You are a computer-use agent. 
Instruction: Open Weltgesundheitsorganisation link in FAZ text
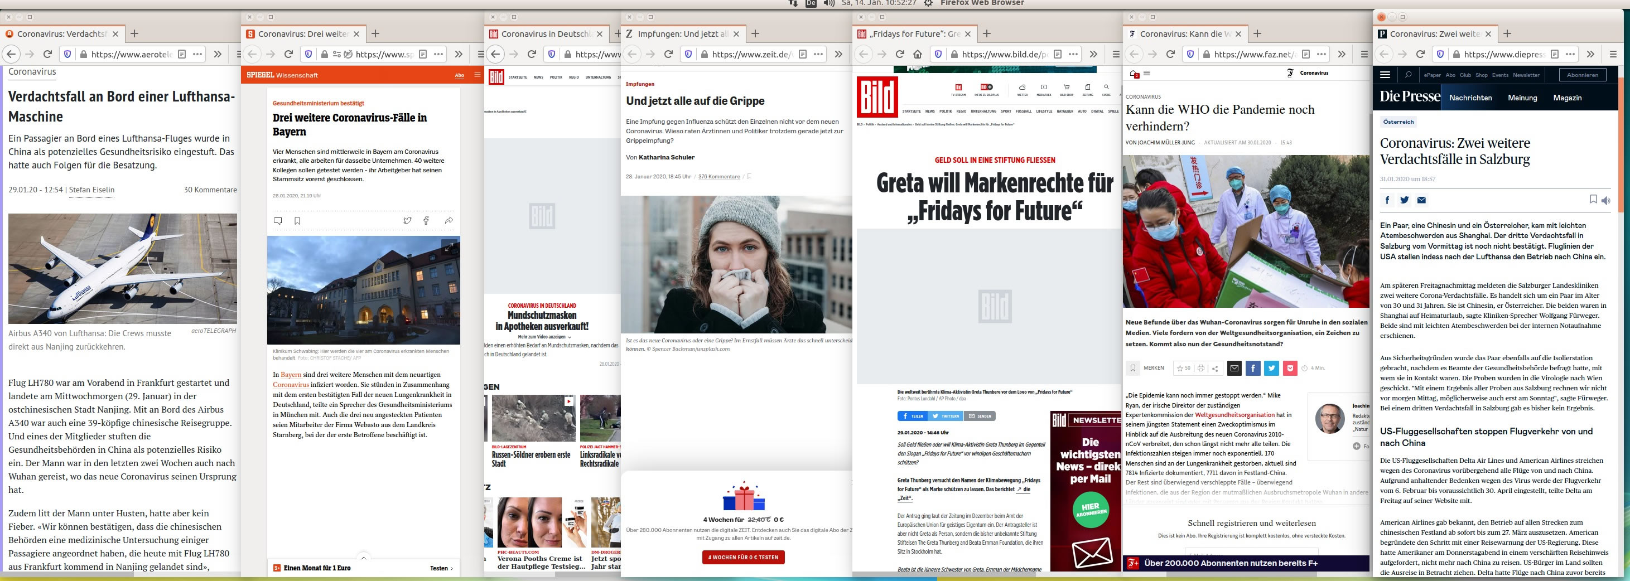1234,415
